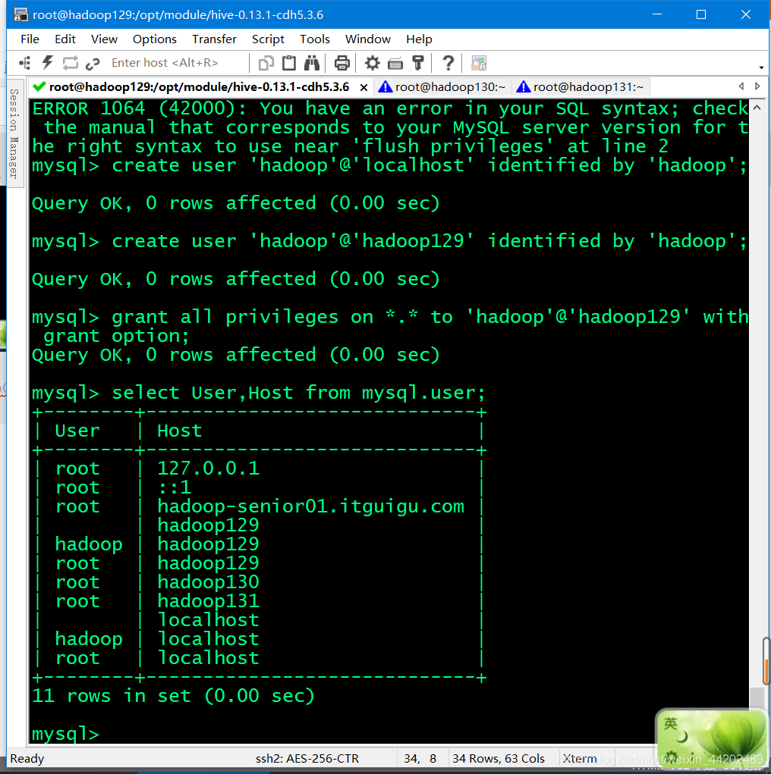Viewport: 771px width, 774px height.
Task: Open the View menu
Action: (x=104, y=39)
